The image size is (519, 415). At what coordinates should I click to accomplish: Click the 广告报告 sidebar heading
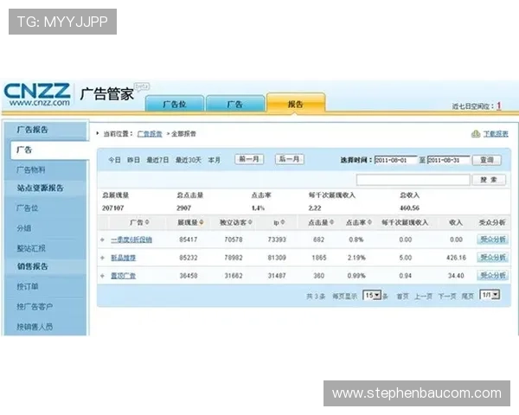coord(33,130)
